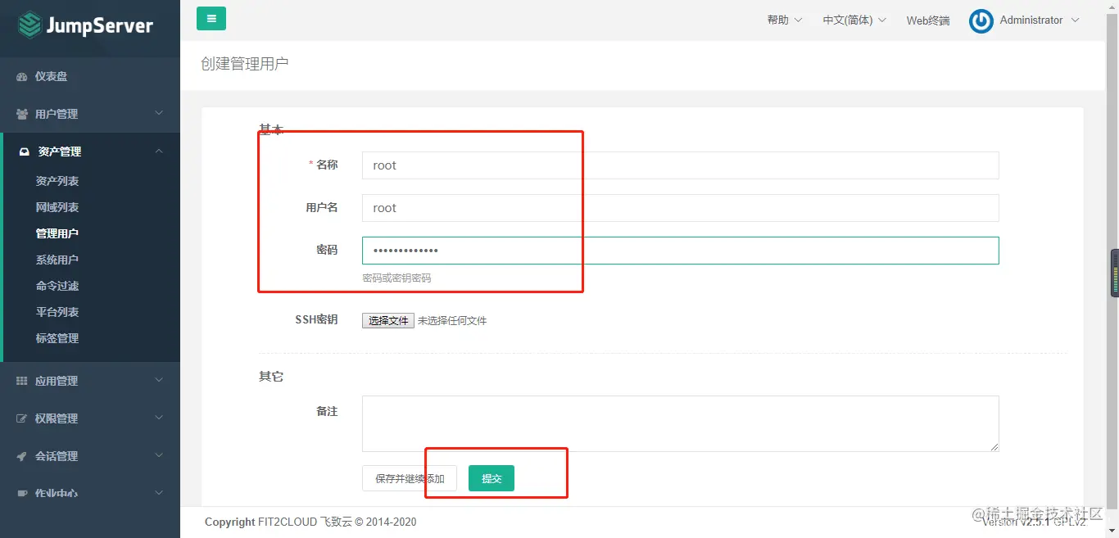1119x538 pixels.
Task: Click the 创建管理用户 page title
Action: click(245, 64)
